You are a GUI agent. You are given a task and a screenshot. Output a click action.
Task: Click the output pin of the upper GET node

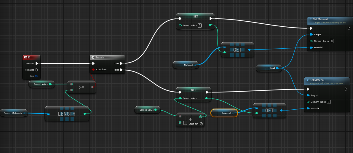click(250, 50)
